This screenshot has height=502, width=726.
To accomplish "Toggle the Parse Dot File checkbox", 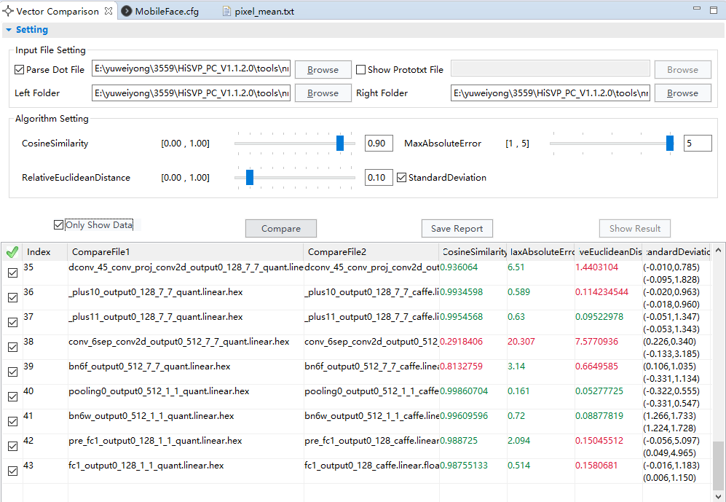I will tap(20, 70).
